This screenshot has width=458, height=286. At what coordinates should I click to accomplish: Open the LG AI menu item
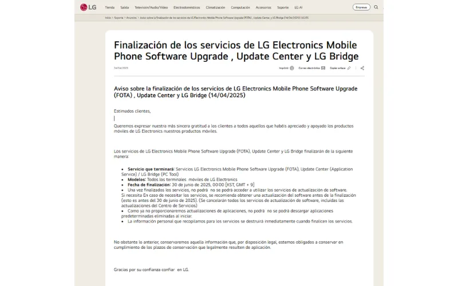point(299,7)
